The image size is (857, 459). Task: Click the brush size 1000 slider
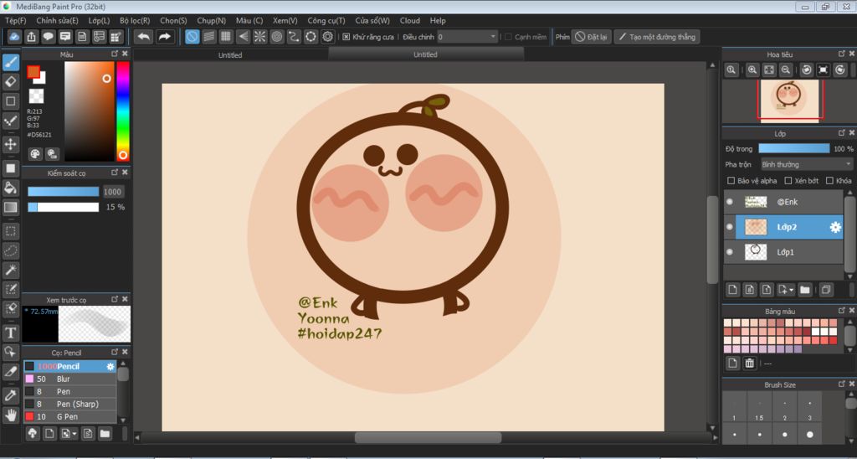[64, 192]
